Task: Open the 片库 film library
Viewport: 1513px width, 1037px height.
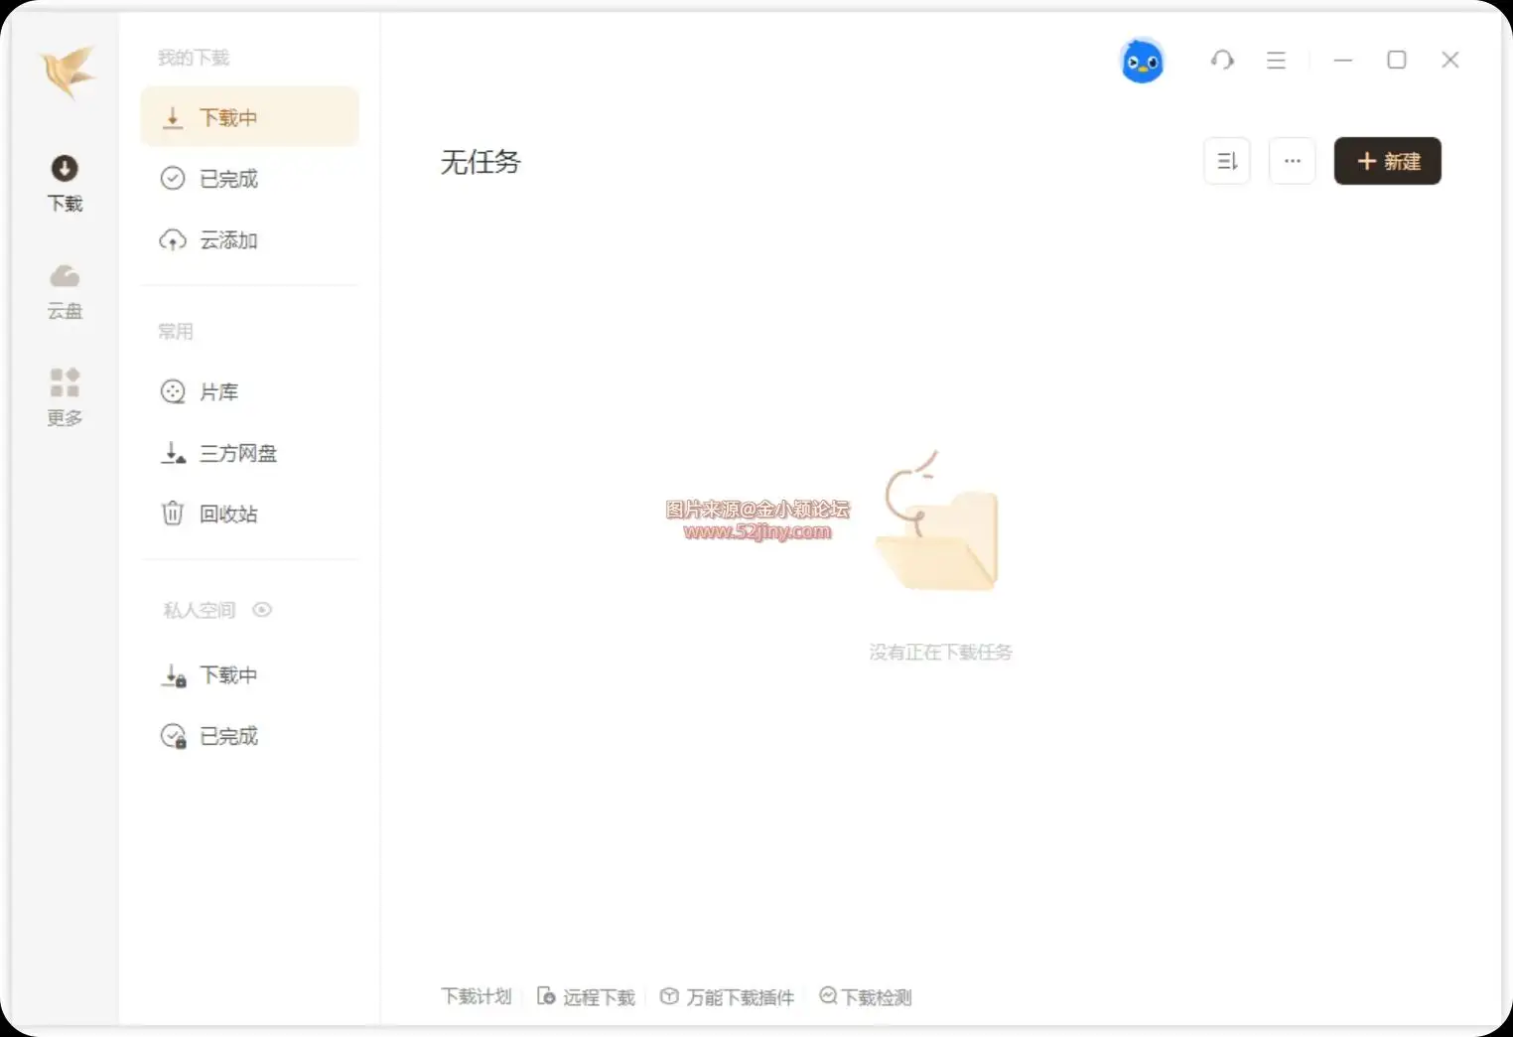Action: coord(218,392)
